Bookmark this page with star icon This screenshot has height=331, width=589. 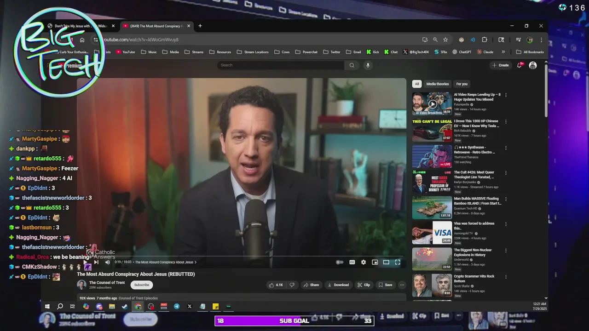coord(445,40)
